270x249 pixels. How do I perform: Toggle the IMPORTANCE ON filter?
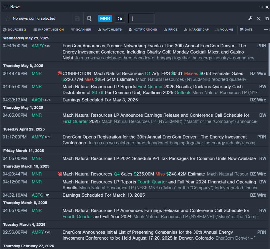(49, 30)
